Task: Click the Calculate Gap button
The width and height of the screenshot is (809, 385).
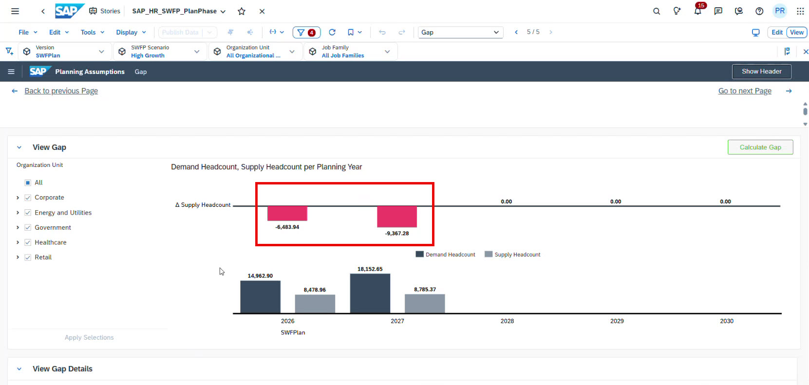Action: pyautogui.click(x=760, y=147)
